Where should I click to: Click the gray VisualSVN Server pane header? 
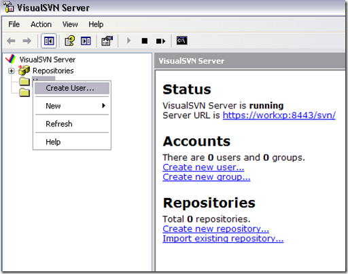tap(249, 61)
